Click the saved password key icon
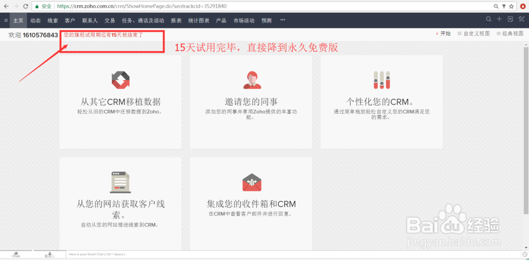The height and width of the screenshot is (260, 529). tap(504, 6)
